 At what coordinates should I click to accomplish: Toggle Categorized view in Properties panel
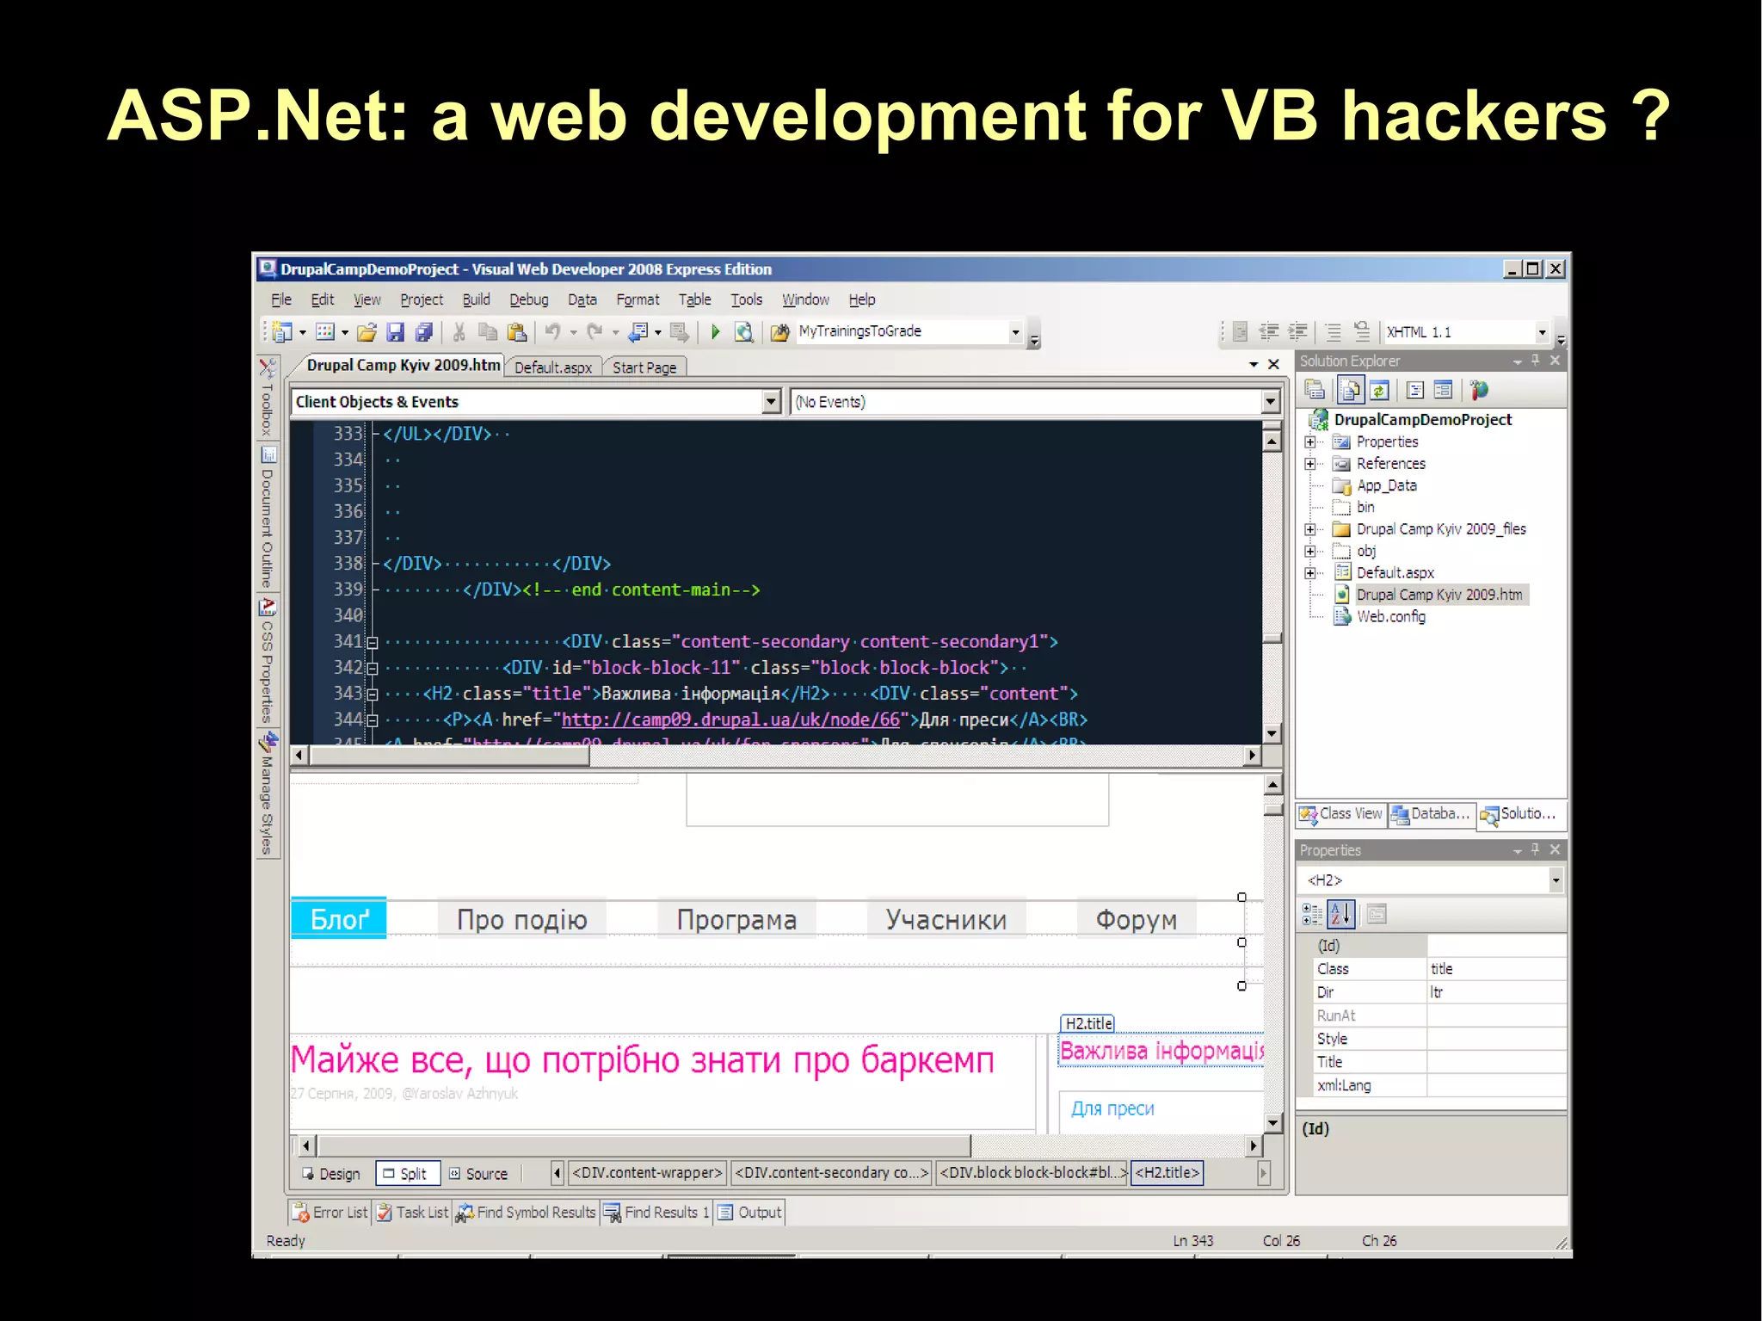click(1312, 914)
